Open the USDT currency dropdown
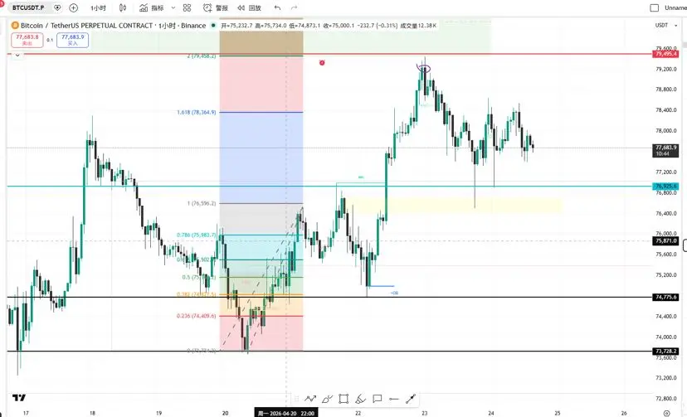This screenshot has width=687, height=417. (666, 26)
